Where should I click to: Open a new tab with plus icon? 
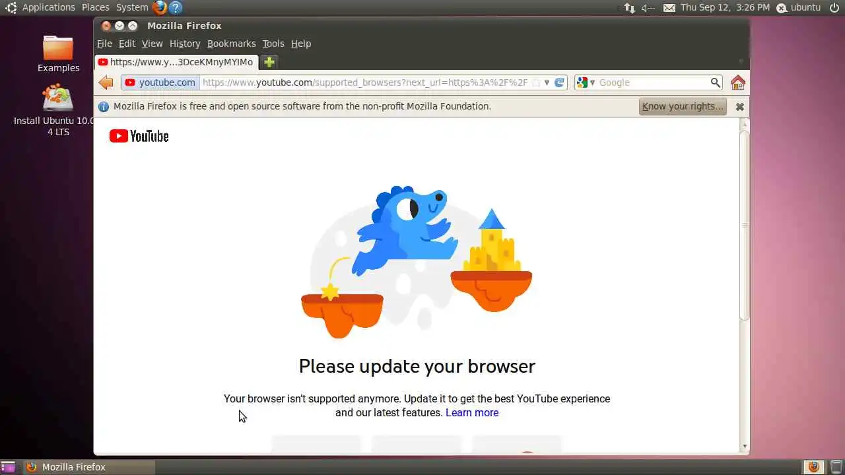click(269, 62)
